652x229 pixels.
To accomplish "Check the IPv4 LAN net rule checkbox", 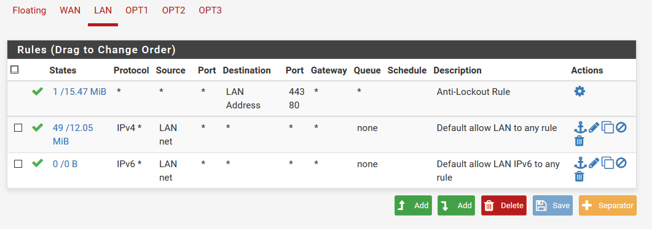I will 18,128.
